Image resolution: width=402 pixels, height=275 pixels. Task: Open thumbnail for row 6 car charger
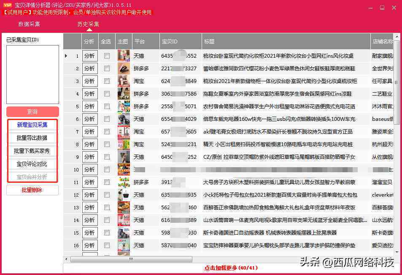tap(124, 119)
